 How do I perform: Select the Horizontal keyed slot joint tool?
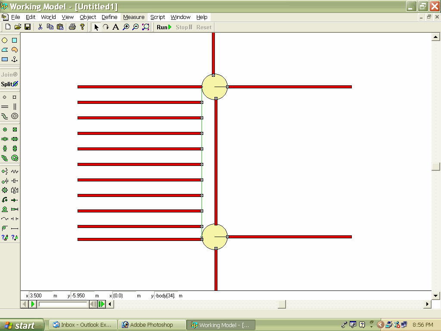(x=14, y=139)
